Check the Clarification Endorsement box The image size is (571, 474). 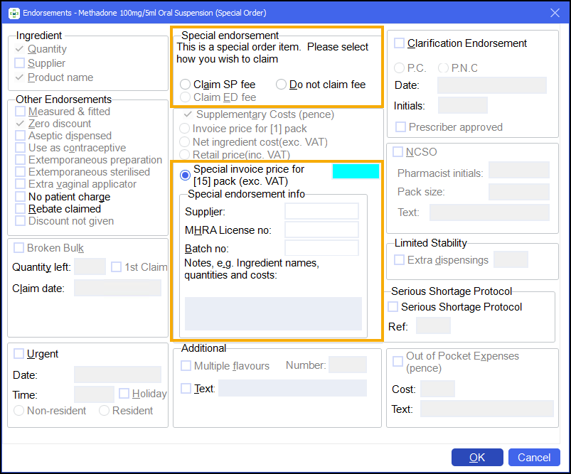pos(400,43)
